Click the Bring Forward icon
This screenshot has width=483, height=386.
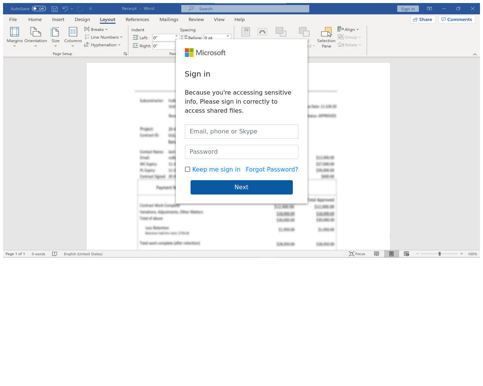click(281, 32)
